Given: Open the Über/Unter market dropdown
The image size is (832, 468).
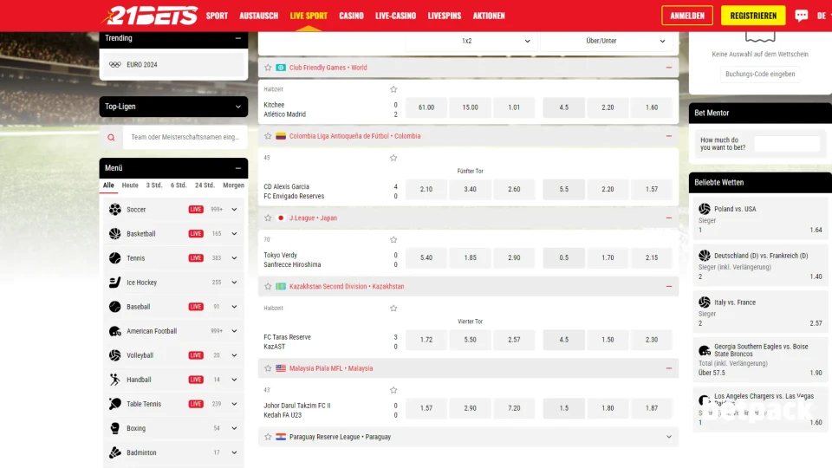Looking at the screenshot, I should point(606,41).
